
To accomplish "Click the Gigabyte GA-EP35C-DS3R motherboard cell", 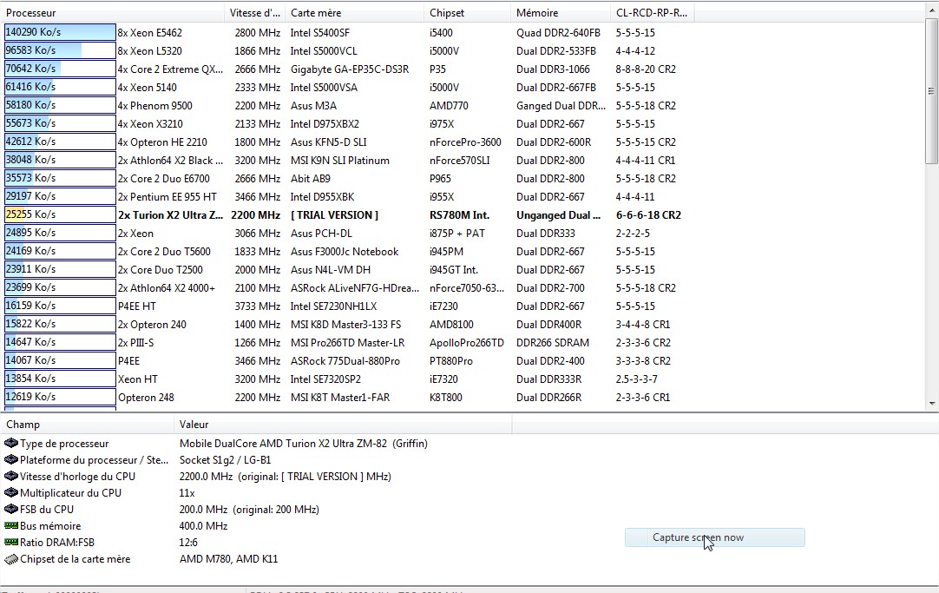I will pos(350,69).
